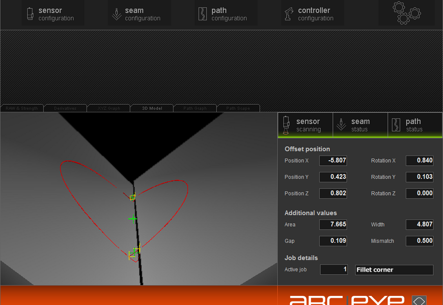Select the sensor scanning status tab
Screen dimensions: 443x305
coord(304,125)
